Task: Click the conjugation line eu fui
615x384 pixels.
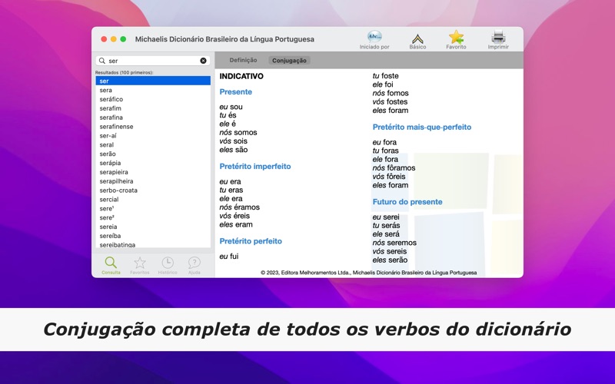Action: pyautogui.click(x=228, y=257)
